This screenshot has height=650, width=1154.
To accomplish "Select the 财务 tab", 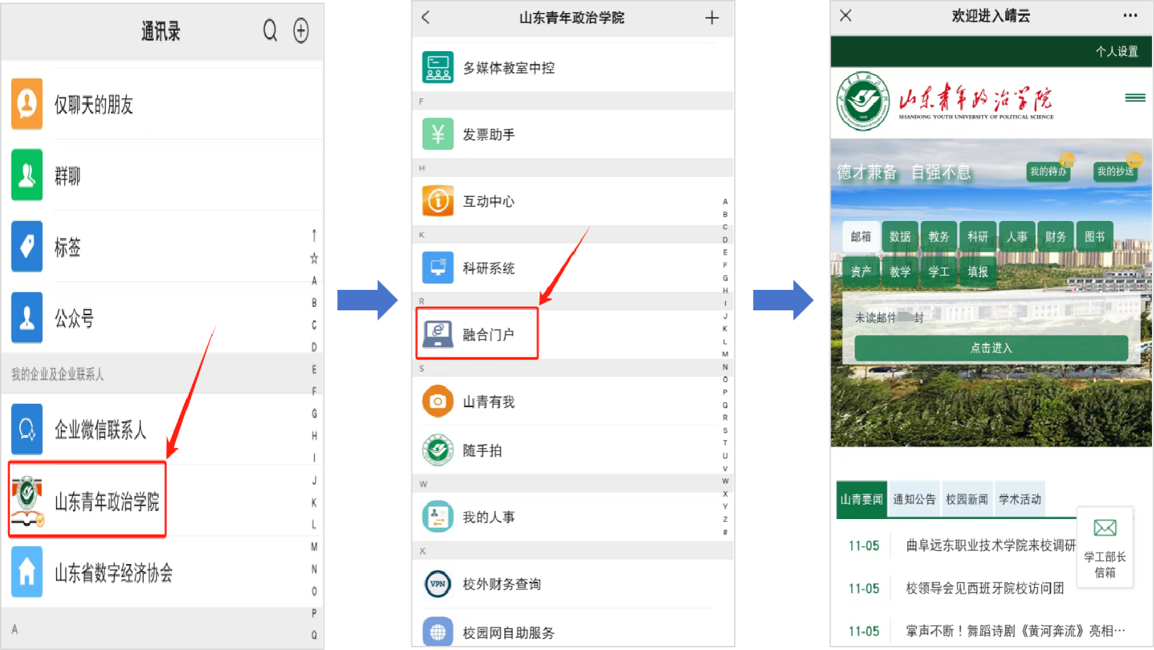I will (1055, 237).
